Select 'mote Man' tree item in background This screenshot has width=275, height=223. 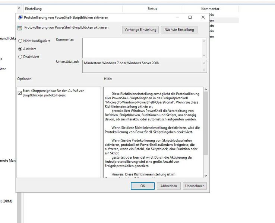coord(8,161)
